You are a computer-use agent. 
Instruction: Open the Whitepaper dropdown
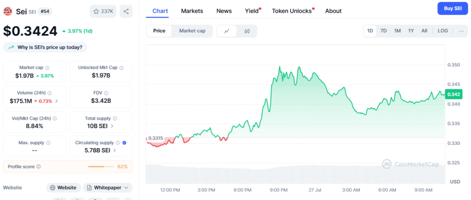(x=108, y=188)
